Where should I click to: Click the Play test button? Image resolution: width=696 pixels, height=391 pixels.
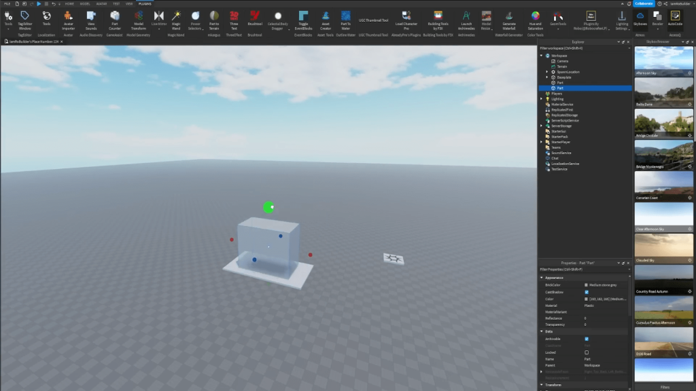pos(39,3)
